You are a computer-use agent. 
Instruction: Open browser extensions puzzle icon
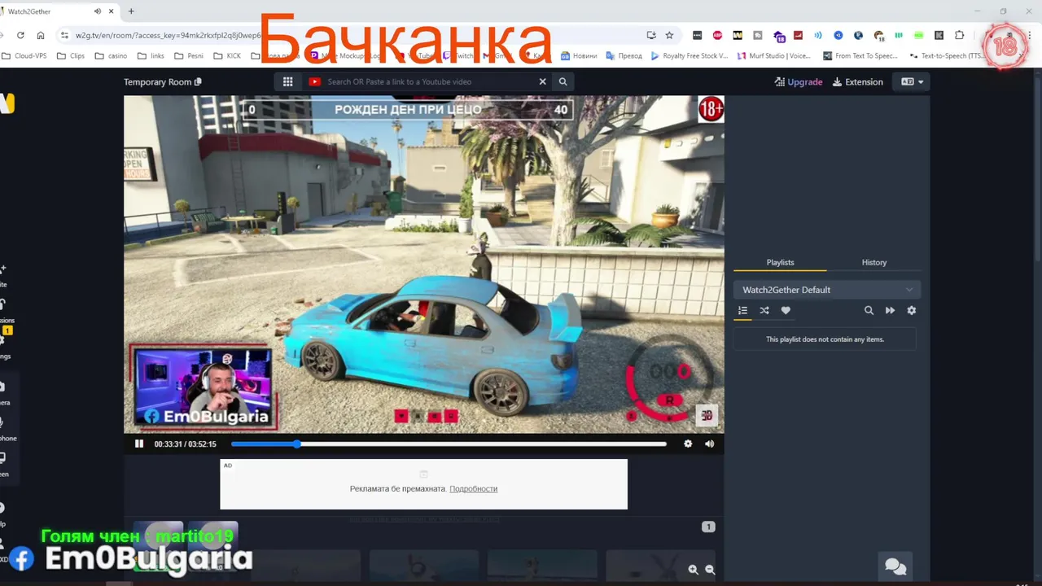(x=959, y=35)
